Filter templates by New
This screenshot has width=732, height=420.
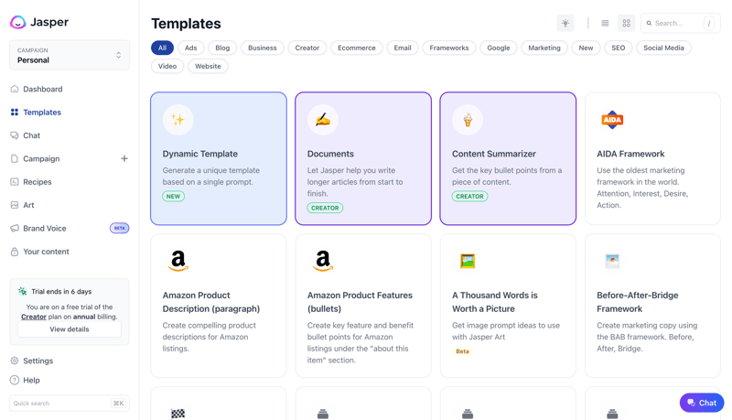(x=586, y=48)
